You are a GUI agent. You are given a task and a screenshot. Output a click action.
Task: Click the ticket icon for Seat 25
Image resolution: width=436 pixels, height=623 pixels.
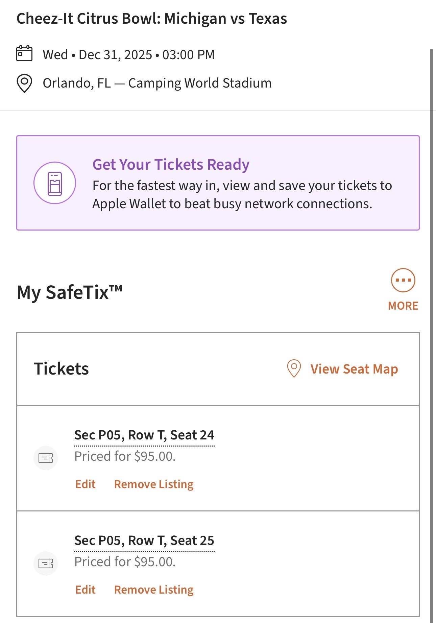[46, 564]
